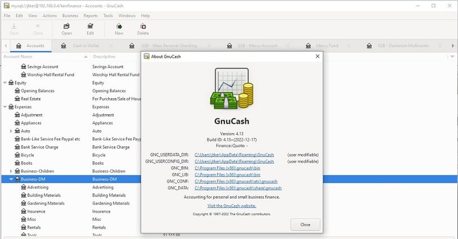The width and height of the screenshot is (458, 239).
Task: Click the Real Estate account icon
Action: pyautogui.click(x=17, y=99)
